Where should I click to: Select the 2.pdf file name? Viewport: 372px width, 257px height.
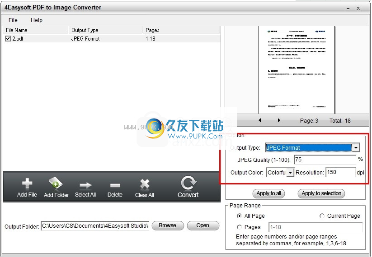click(18, 39)
